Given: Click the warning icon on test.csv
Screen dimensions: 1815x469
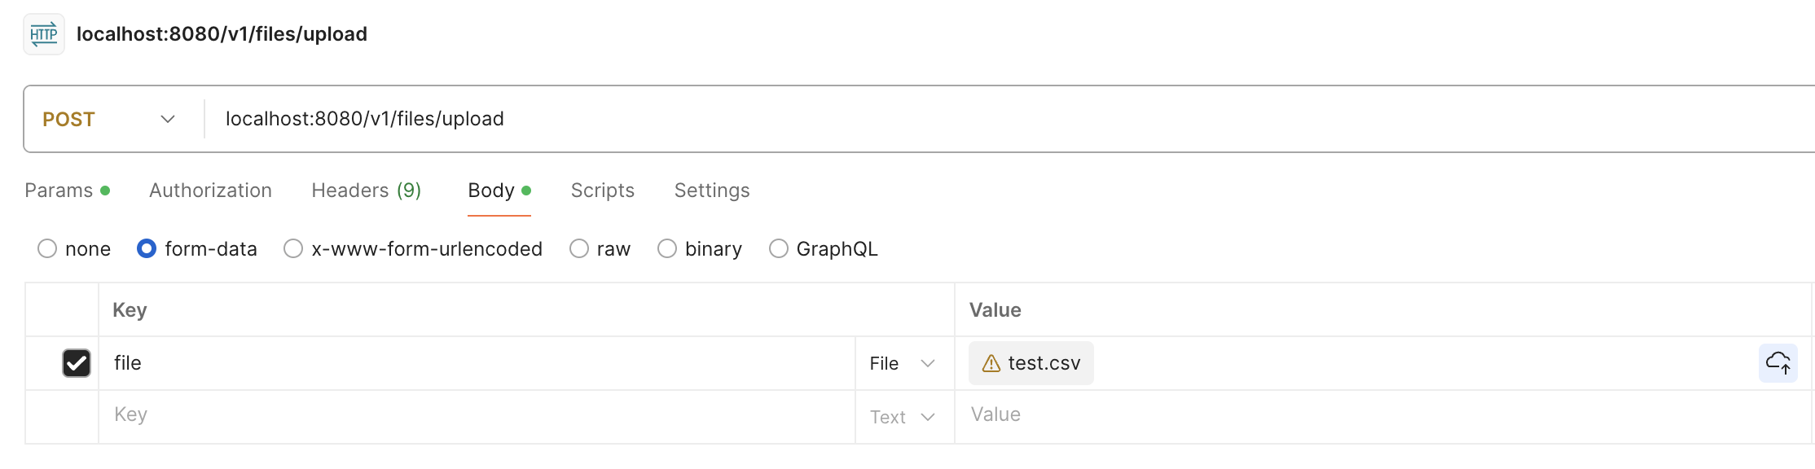Looking at the screenshot, I should point(991,363).
